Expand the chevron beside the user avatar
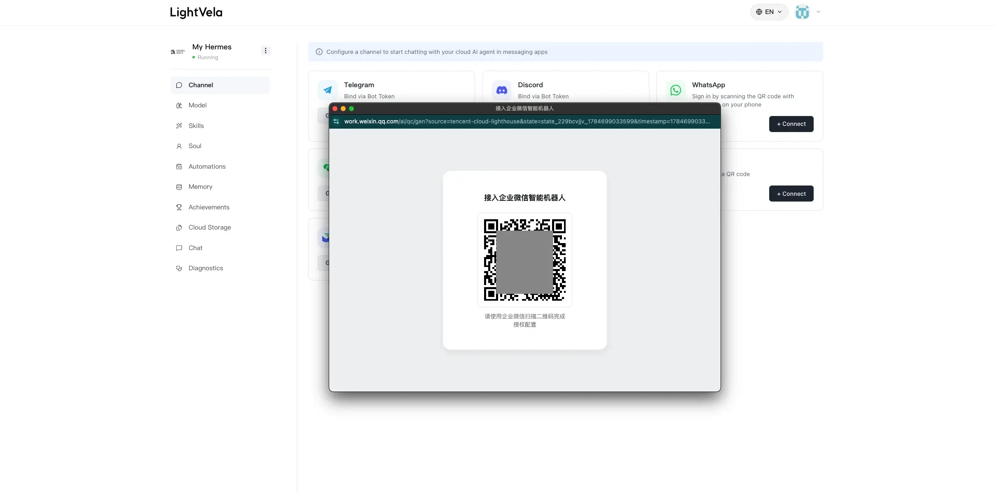 [819, 12]
